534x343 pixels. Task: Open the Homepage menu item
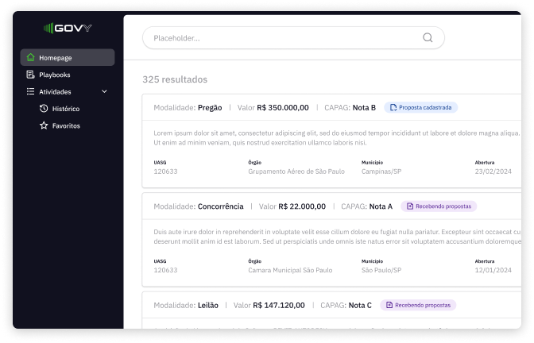[68, 57]
